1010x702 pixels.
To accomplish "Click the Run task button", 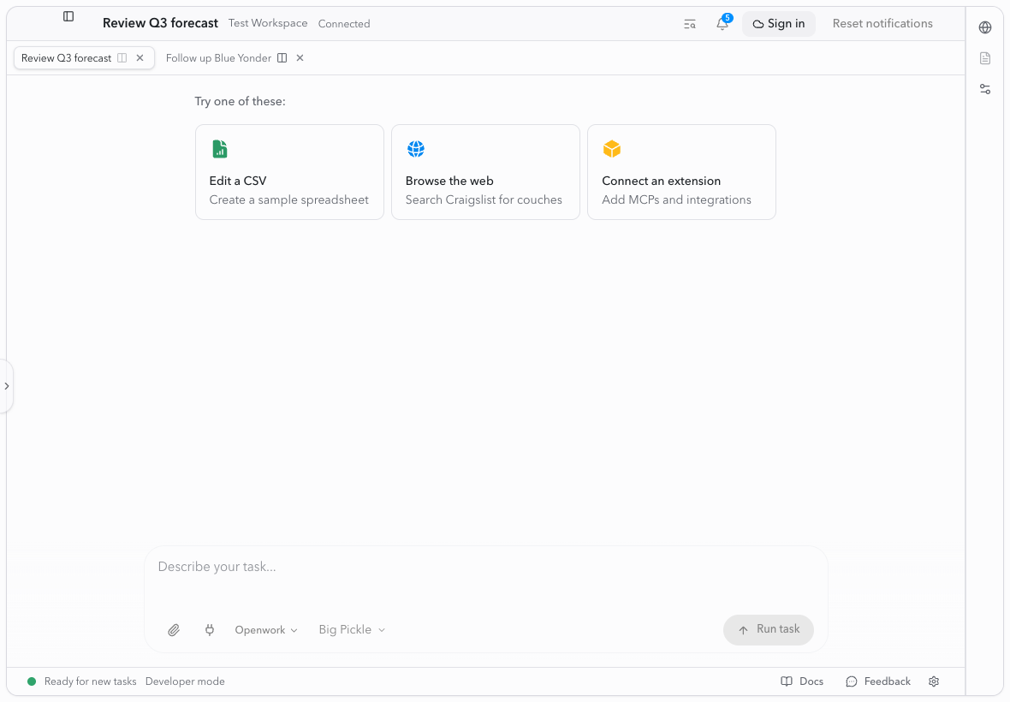I will (769, 630).
